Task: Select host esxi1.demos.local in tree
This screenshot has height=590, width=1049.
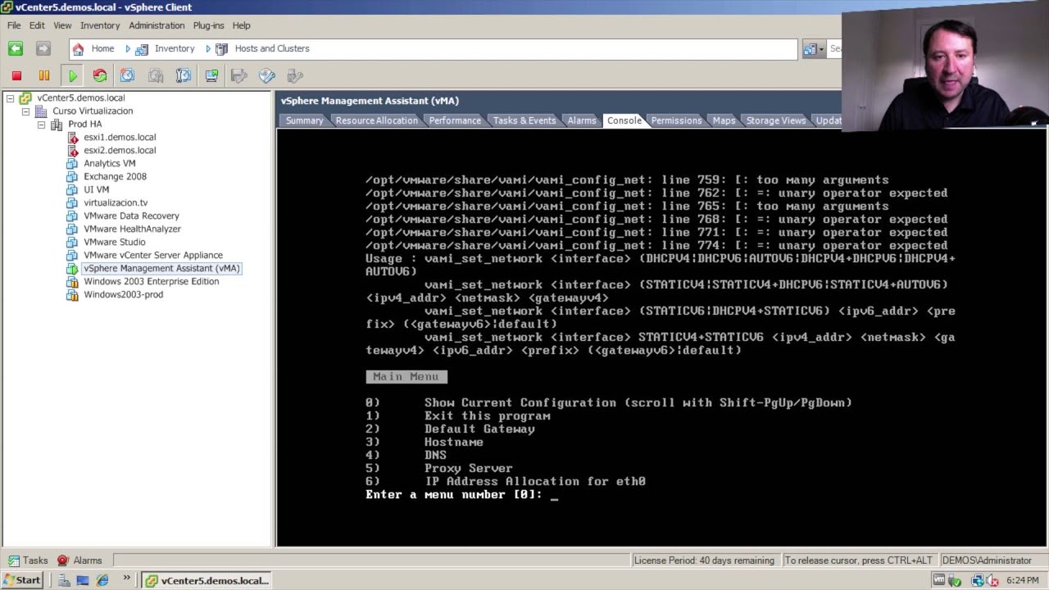Action: (120, 138)
